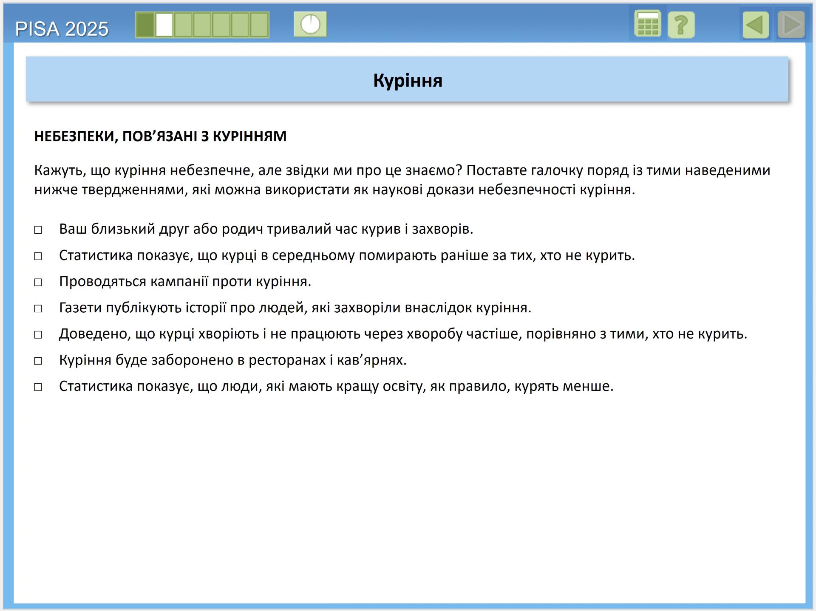This screenshot has height=611, width=816.
Task: Check the close friend or relative statement
Action: point(38,230)
